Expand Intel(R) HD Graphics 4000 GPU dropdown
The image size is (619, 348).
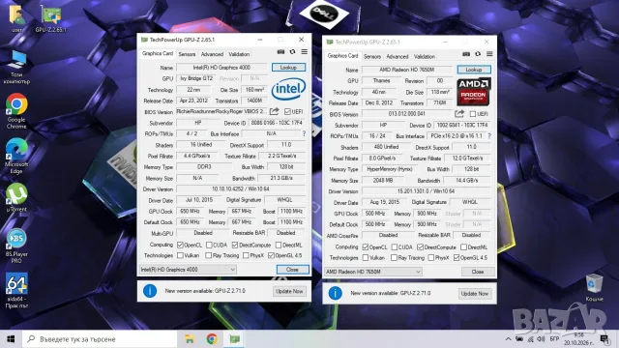point(188,270)
